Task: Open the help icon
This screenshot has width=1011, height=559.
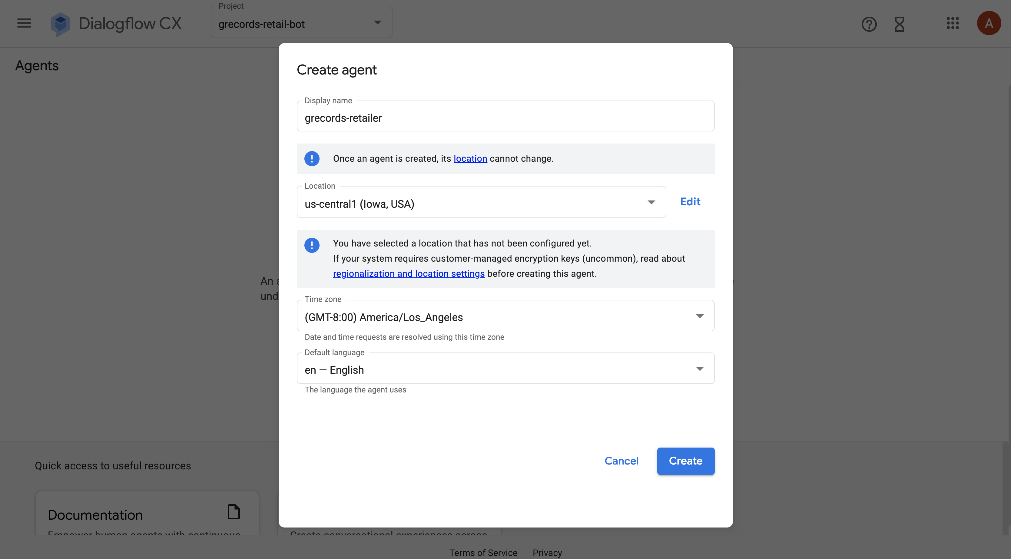Action: click(x=869, y=24)
